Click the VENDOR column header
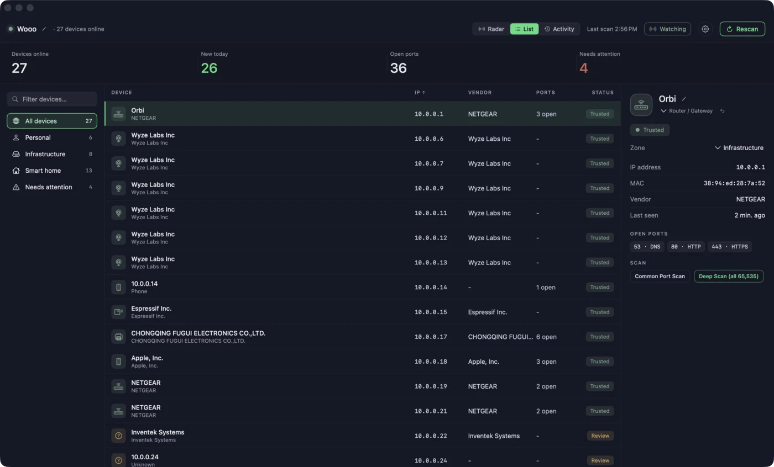 click(480, 93)
